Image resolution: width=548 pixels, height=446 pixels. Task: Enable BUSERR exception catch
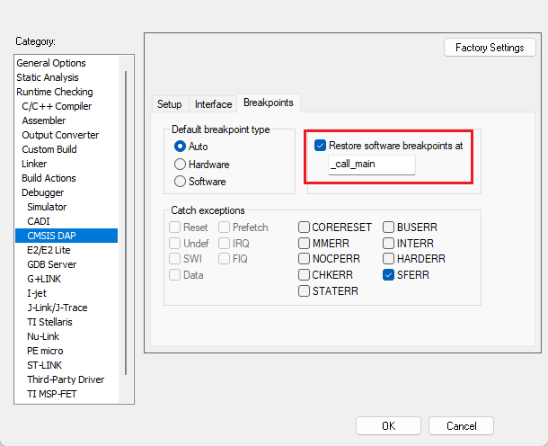tap(388, 227)
